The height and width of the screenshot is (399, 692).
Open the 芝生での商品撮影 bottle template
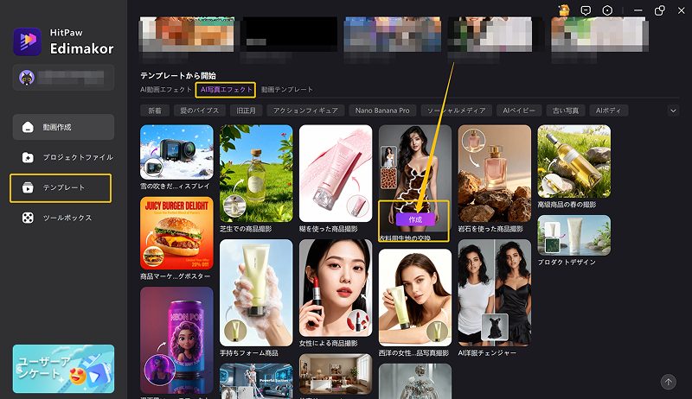[256, 174]
